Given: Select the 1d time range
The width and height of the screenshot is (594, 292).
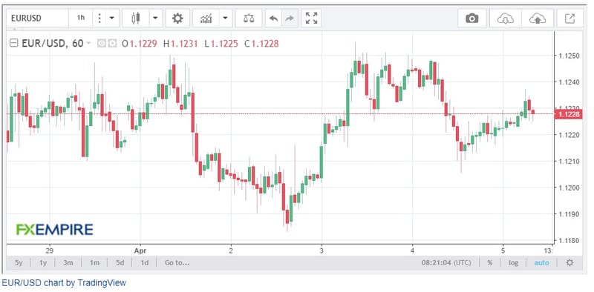Looking at the screenshot, I should point(144,262).
